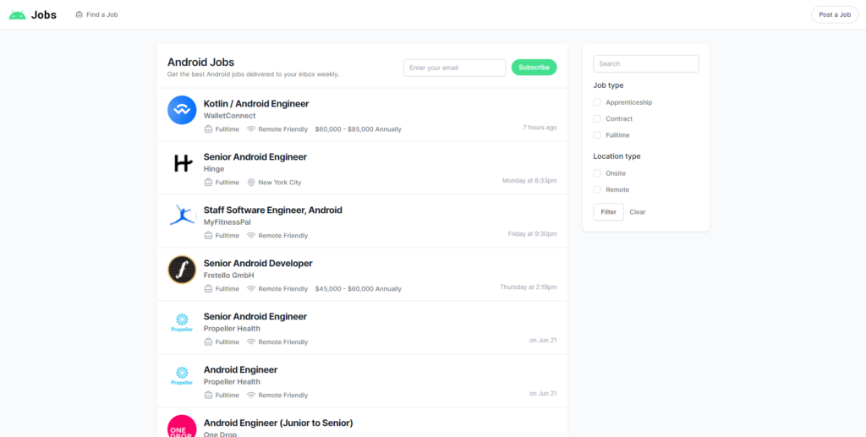Viewport: 866px width, 437px height.
Task: Open Propeller Health Senior Android Engineer title
Action: point(255,317)
